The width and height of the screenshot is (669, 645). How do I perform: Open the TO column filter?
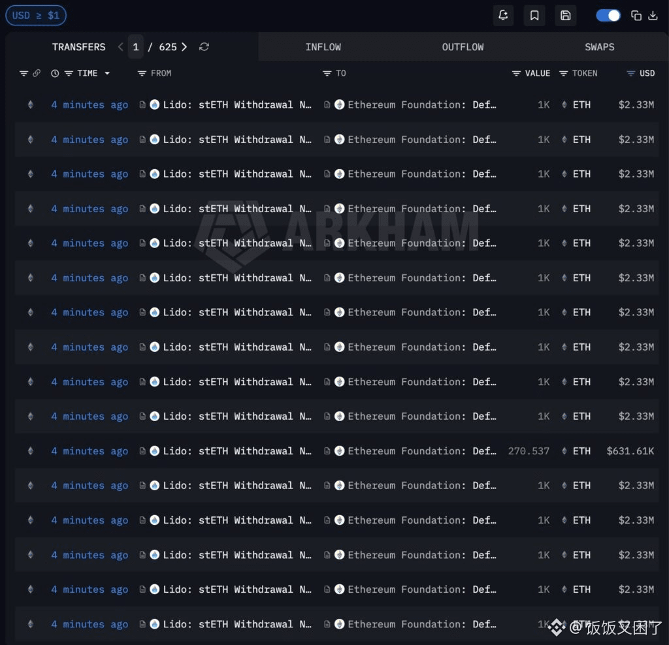pos(327,73)
